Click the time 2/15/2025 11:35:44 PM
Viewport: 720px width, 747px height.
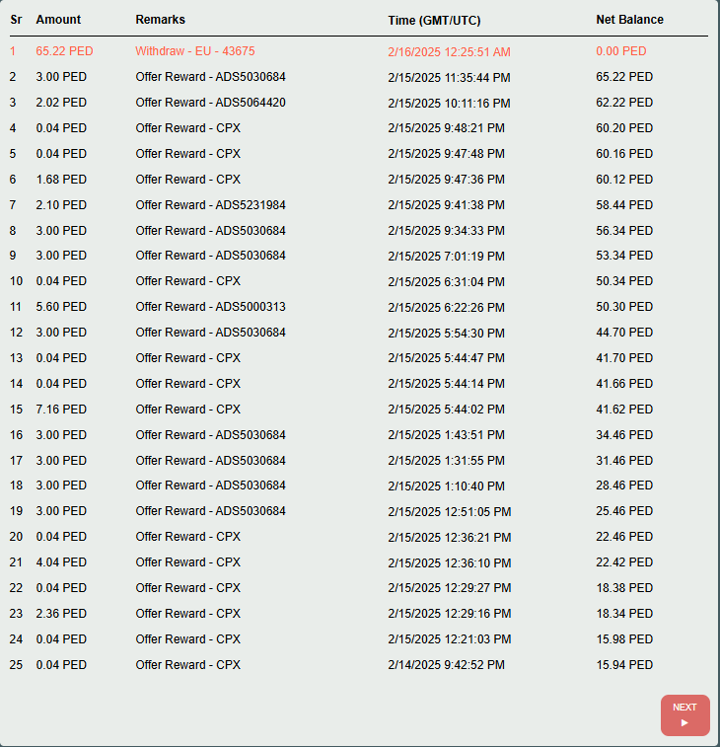[449, 78]
